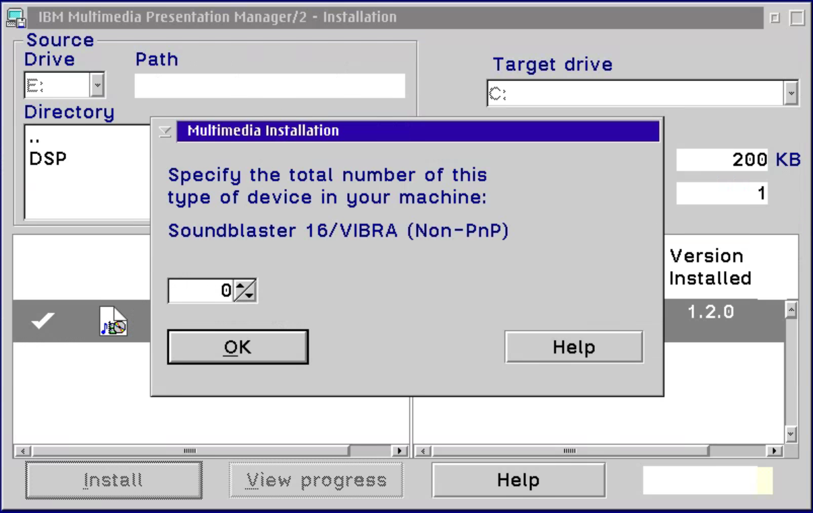Click left arrow of version list horizontal scrollbar
The height and width of the screenshot is (513, 813).
[x=424, y=451]
